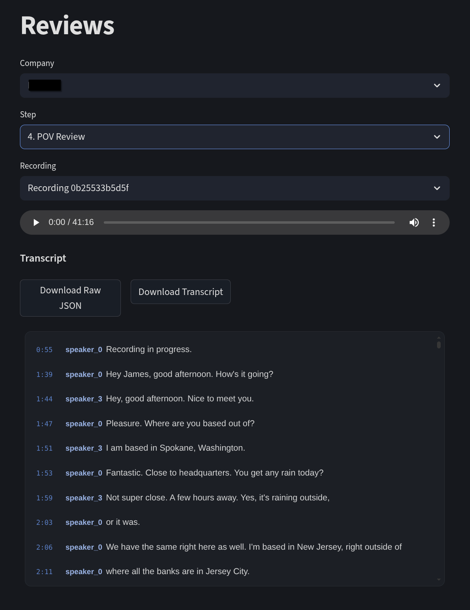Select the transcript line about Spokane, Washington
The image size is (470, 610).
[x=175, y=448]
